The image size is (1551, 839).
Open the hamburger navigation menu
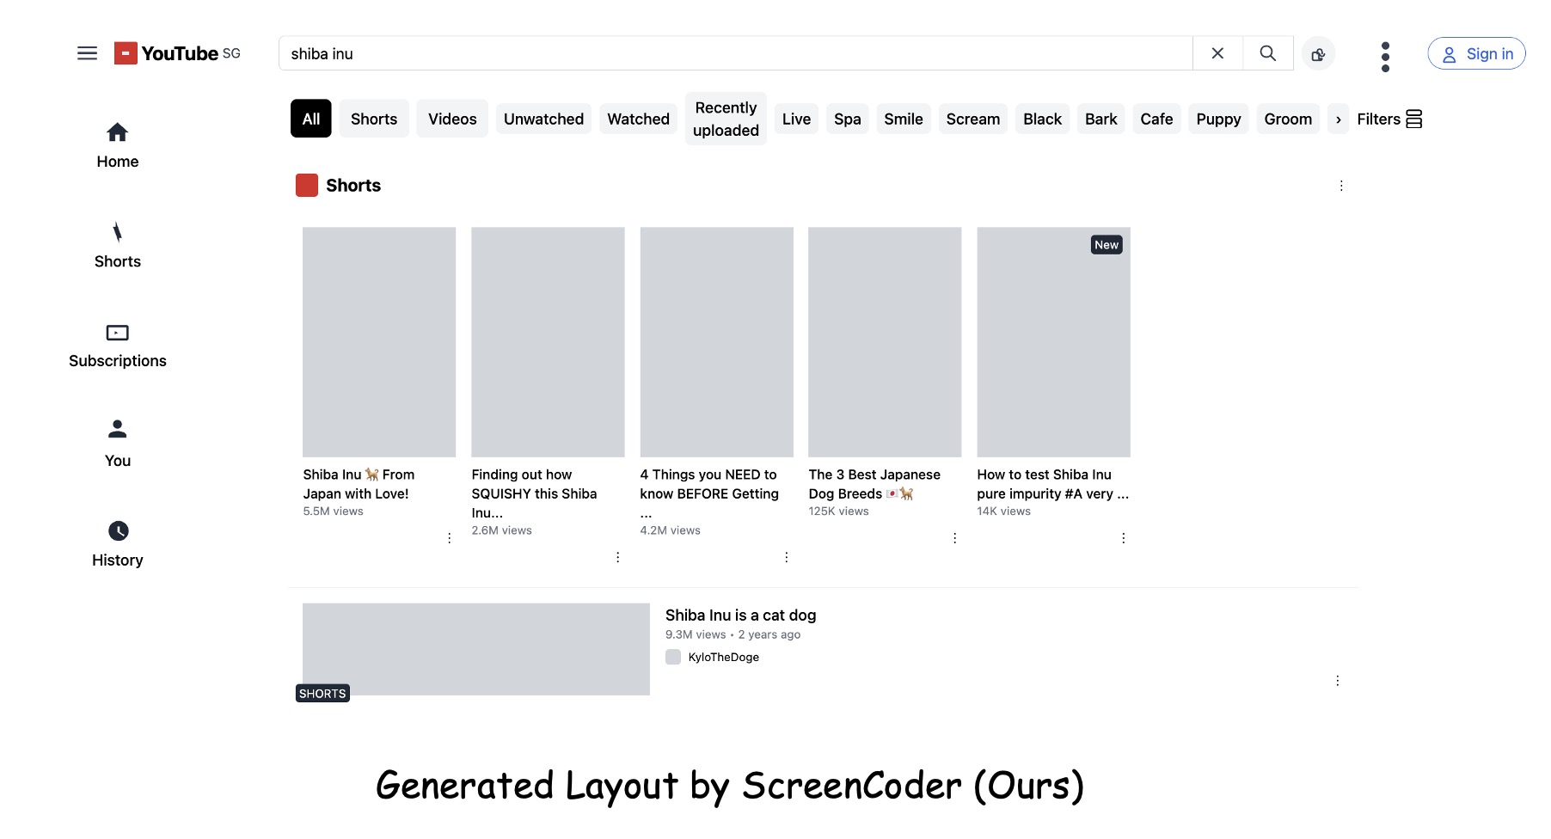point(87,52)
